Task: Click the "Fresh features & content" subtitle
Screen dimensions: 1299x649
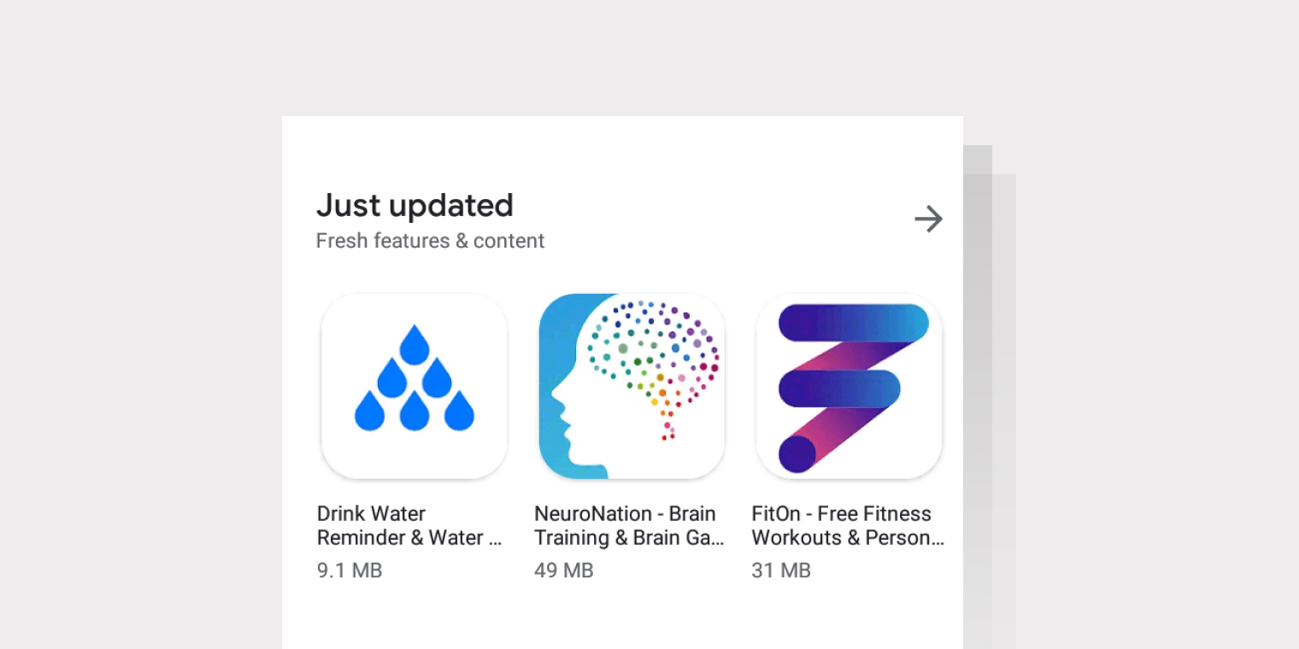Action: (x=430, y=241)
